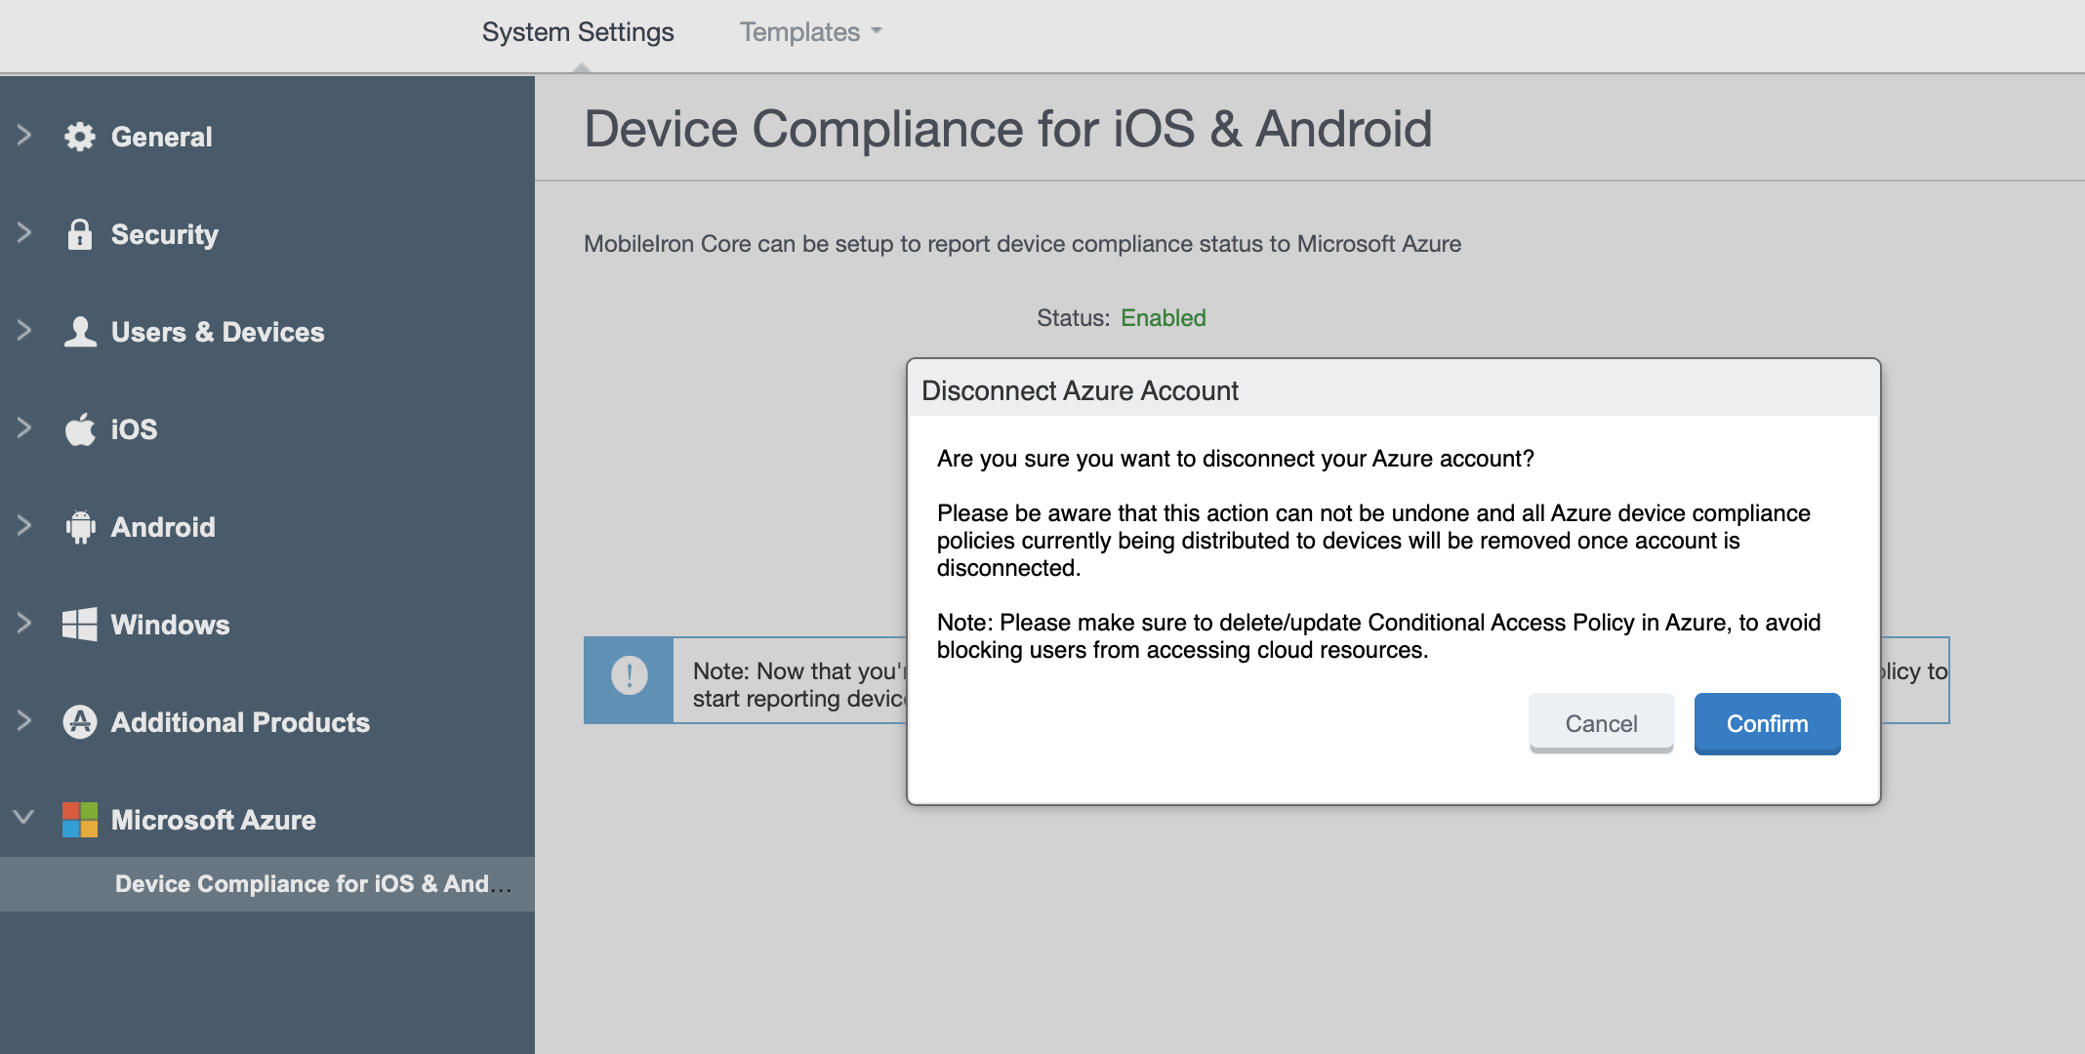Open the Microsoft Azure label
The image size is (2085, 1054).
[214, 820]
